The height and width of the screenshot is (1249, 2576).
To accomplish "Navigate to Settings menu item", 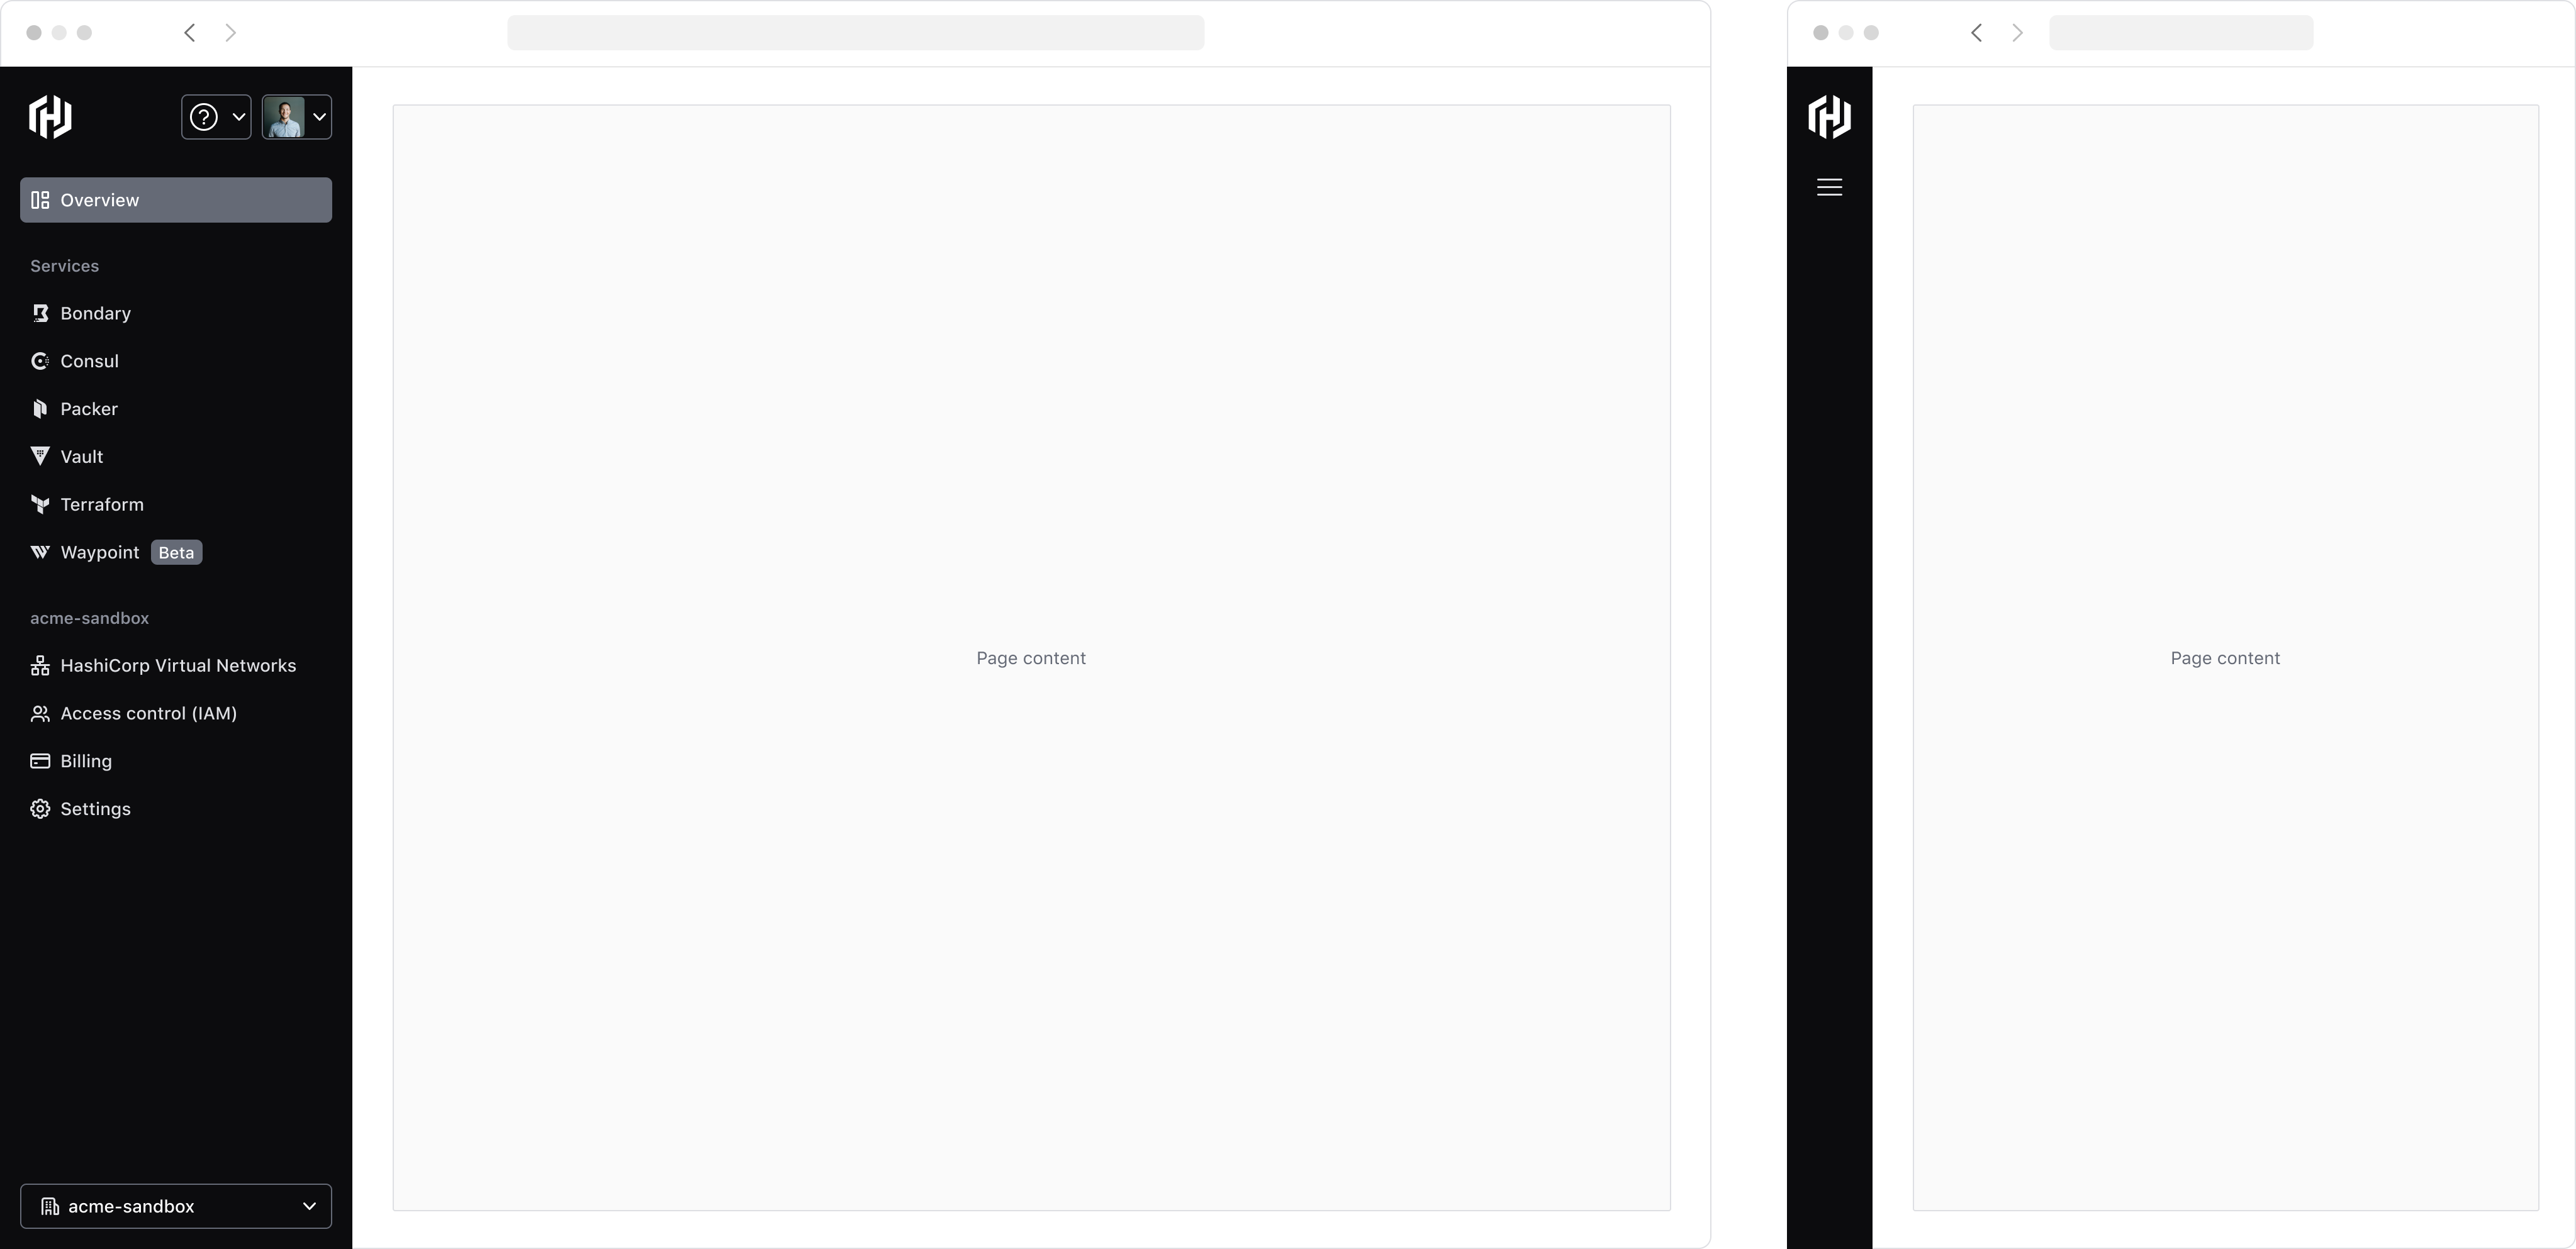I will click(x=95, y=808).
